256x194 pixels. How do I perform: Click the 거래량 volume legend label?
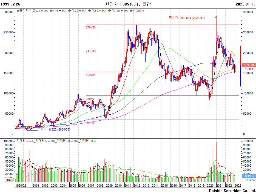[x=21, y=141]
